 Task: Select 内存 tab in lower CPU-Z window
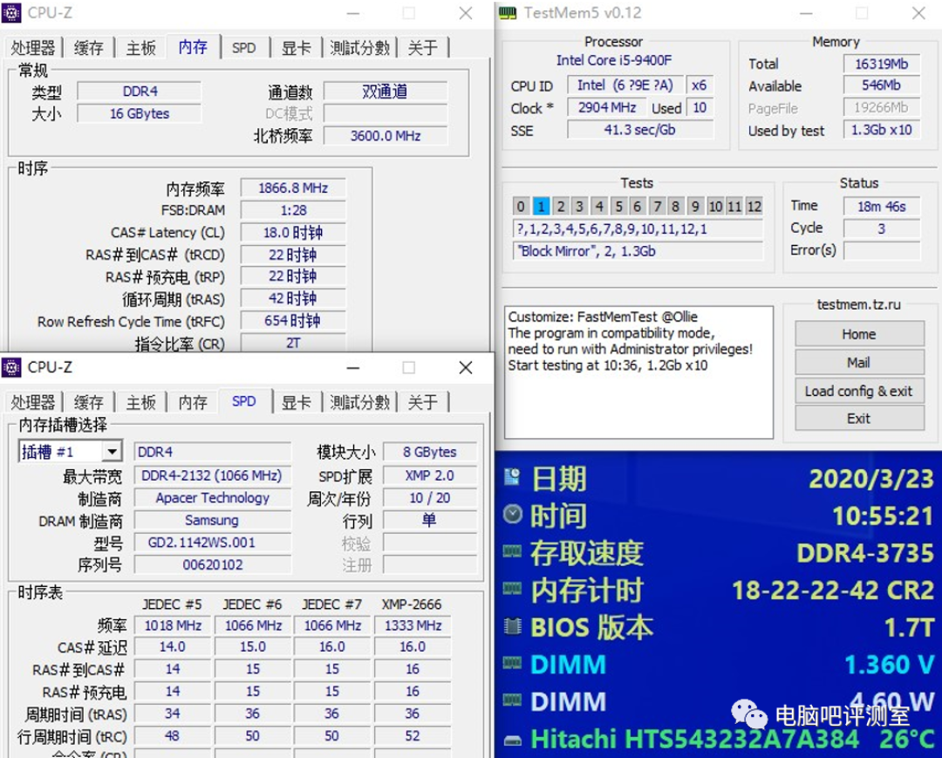[193, 402]
